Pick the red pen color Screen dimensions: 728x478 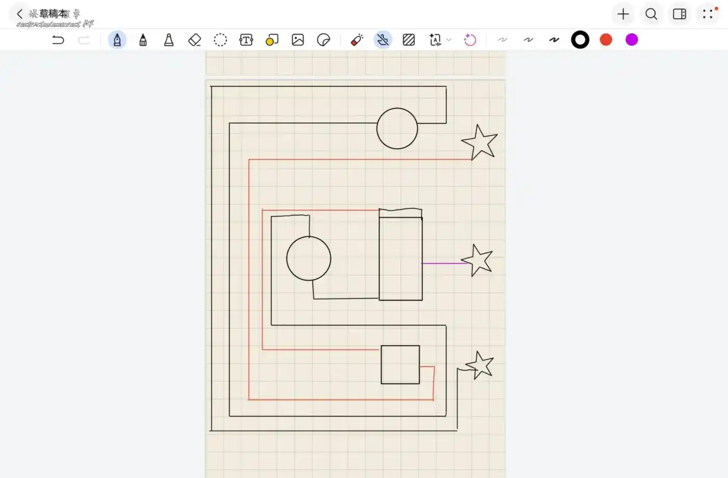pos(606,40)
